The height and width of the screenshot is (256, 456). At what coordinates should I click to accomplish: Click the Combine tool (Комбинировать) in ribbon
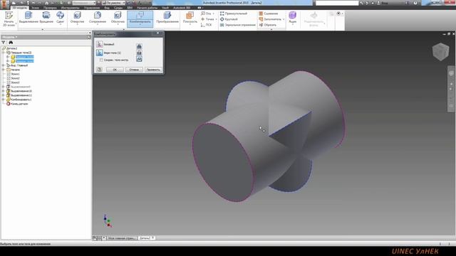point(140,18)
